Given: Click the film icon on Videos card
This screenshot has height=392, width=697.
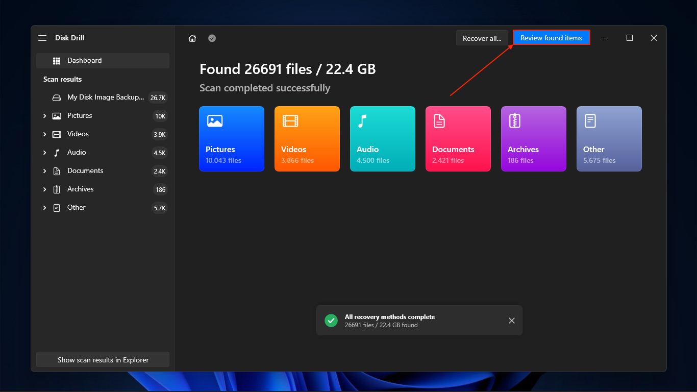Looking at the screenshot, I should (290, 121).
